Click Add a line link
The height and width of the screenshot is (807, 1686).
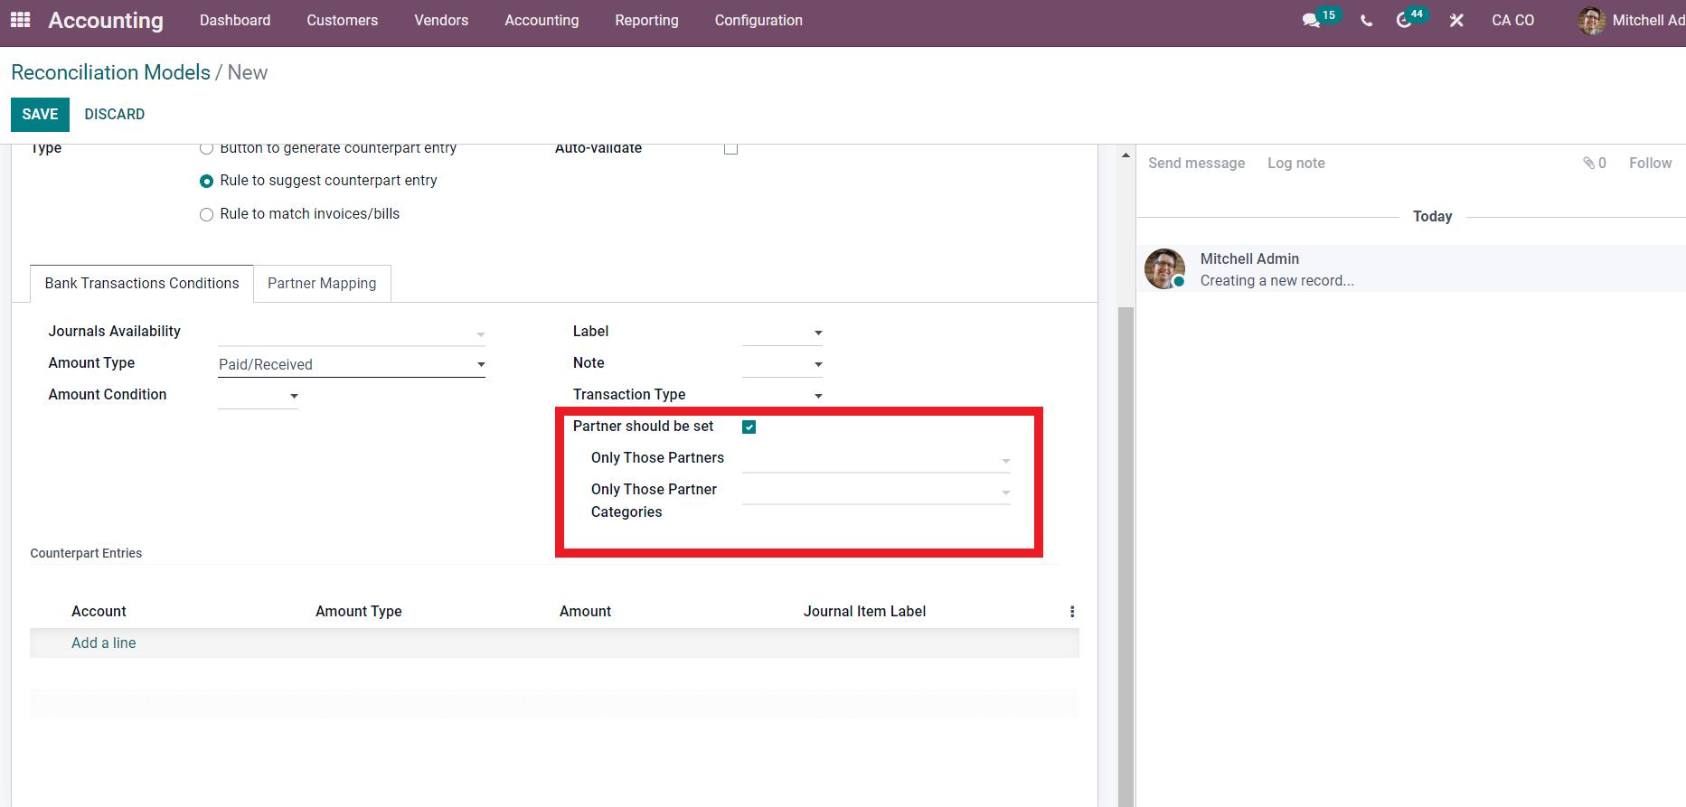click(104, 643)
